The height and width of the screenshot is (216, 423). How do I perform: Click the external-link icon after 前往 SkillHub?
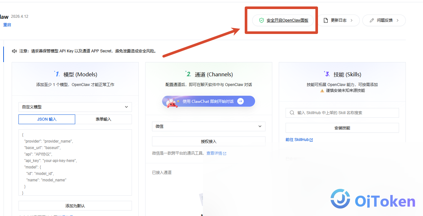point(311,140)
